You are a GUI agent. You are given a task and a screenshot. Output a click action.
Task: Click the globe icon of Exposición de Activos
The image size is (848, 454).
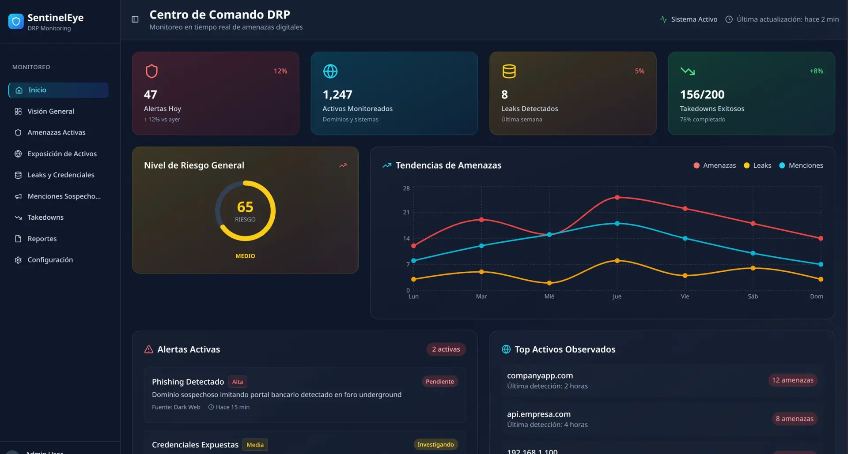coord(18,154)
